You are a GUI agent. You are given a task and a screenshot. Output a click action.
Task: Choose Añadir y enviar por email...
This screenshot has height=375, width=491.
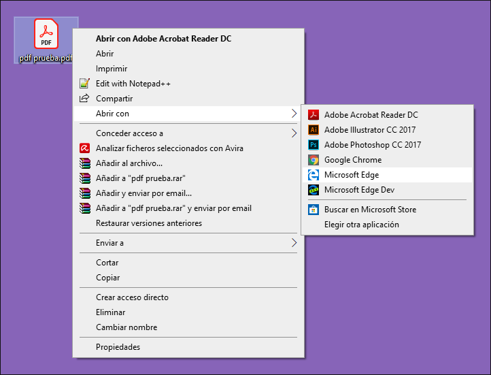coord(188,193)
